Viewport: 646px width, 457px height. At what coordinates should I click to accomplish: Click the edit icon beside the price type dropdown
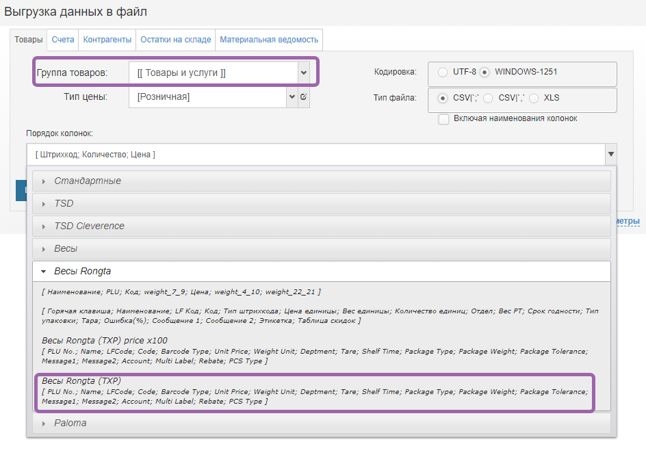coord(304,97)
